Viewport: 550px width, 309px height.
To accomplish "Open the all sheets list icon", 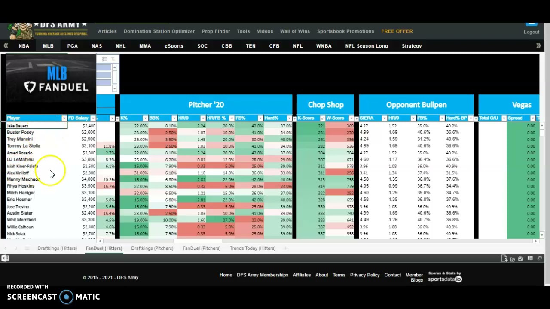I will [27, 248].
